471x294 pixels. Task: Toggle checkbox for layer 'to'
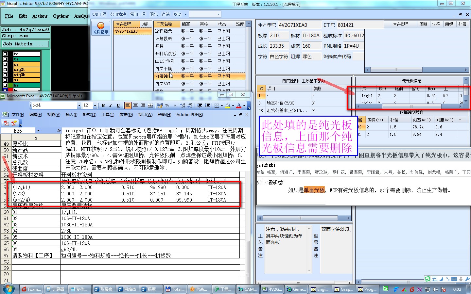coord(5,54)
